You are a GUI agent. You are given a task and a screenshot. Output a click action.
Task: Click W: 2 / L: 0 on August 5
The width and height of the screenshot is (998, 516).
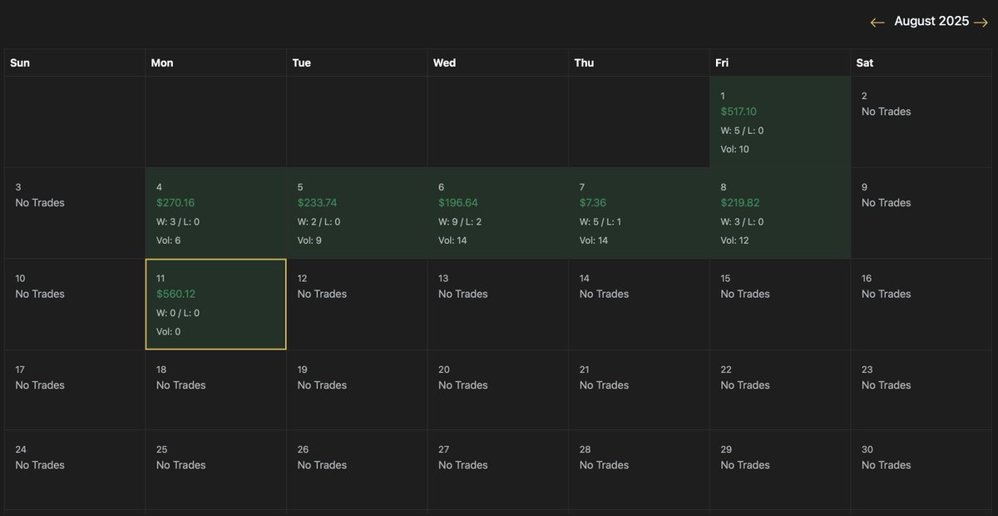[x=319, y=222]
